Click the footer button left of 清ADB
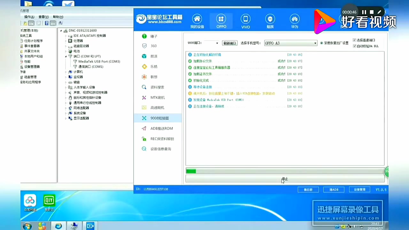The height and width of the screenshot is (230, 409). [x=308, y=189]
